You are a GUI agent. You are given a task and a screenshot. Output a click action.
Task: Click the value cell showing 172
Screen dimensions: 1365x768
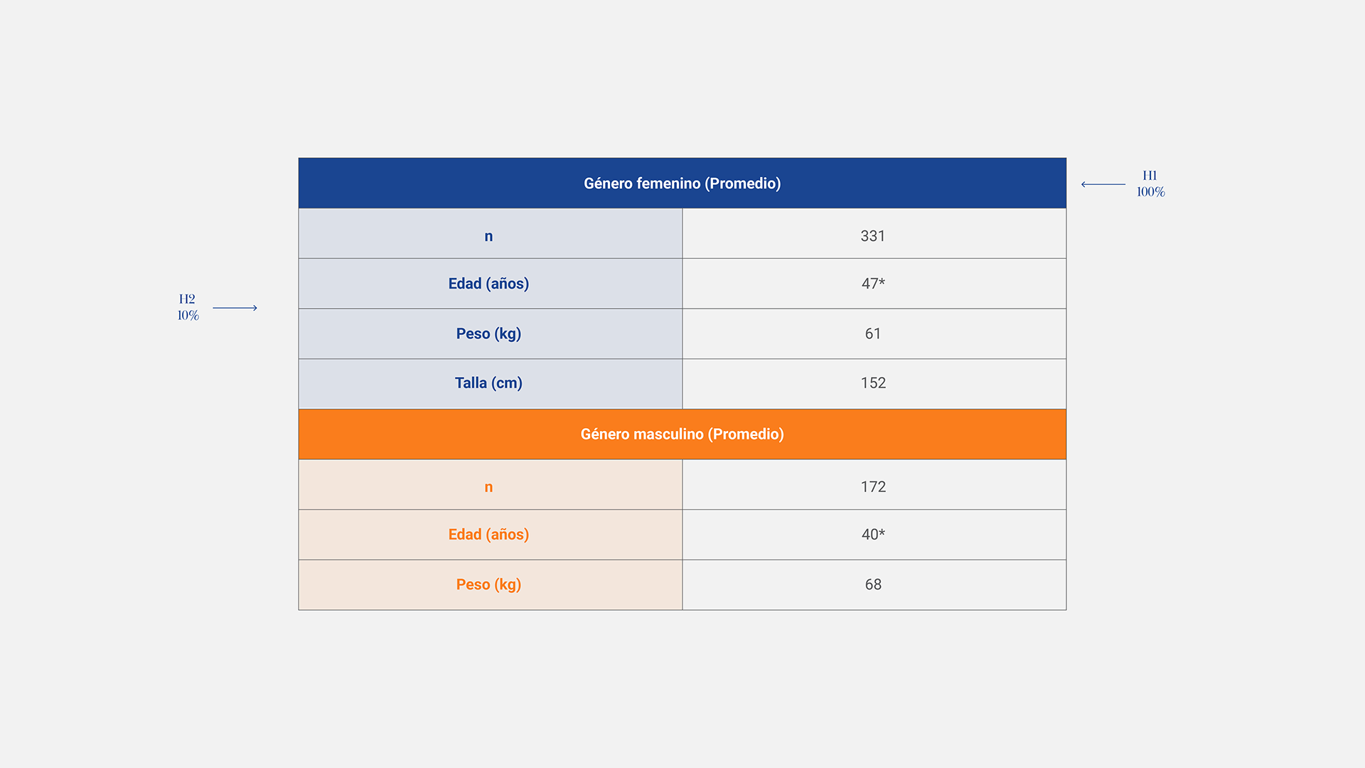[873, 486]
